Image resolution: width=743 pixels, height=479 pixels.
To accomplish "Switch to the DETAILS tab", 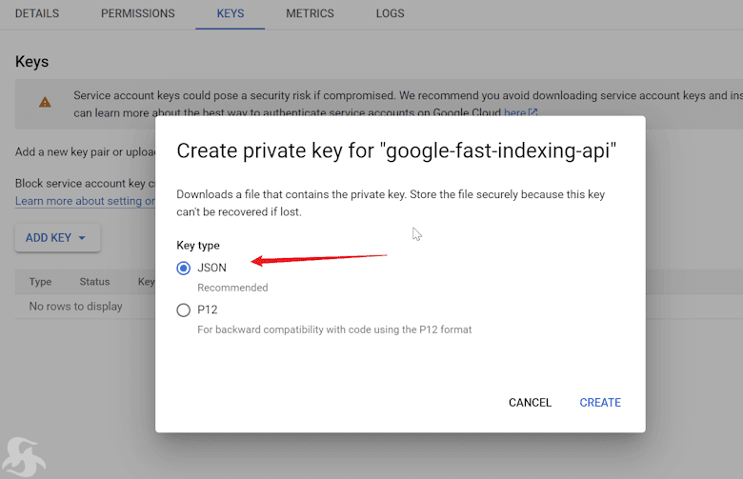I will click(x=37, y=13).
